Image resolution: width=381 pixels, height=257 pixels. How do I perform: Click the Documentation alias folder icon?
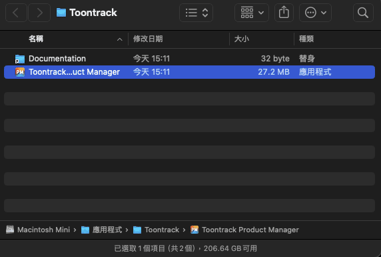pyautogui.click(x=20, y=59)
